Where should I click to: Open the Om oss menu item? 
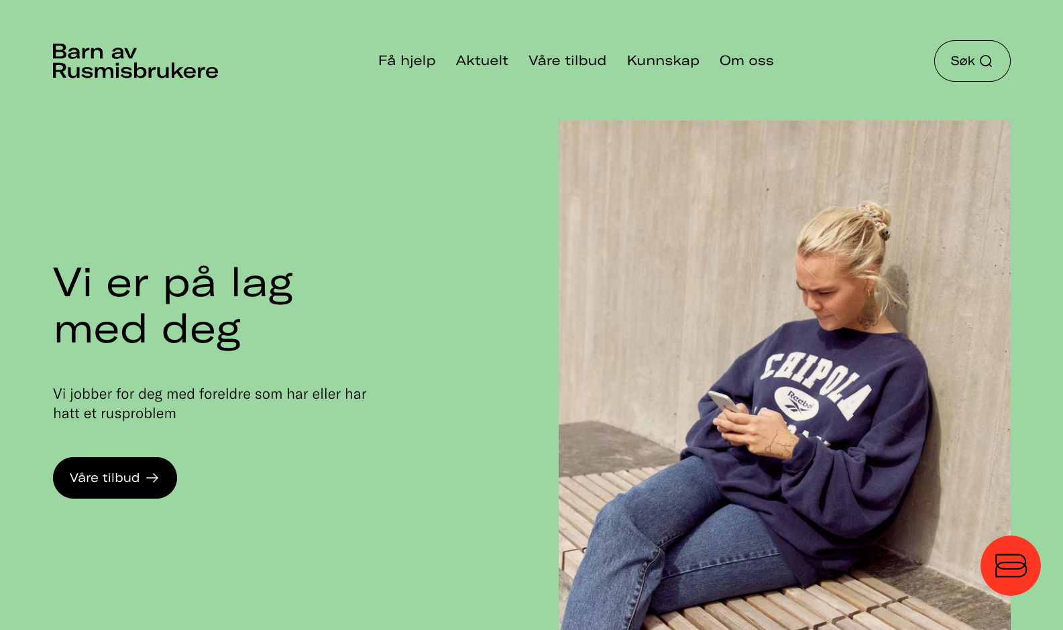pyautogui.click(x=746, y=60)
